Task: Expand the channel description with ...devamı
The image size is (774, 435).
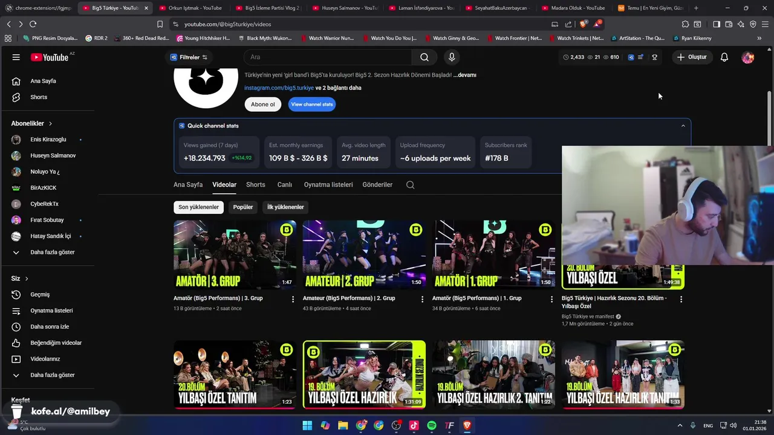Action: click(465, 75)
